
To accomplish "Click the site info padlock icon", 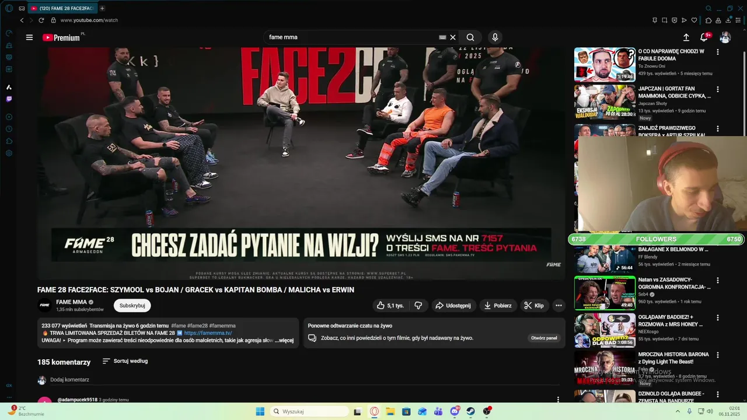I will click(53, 20).
